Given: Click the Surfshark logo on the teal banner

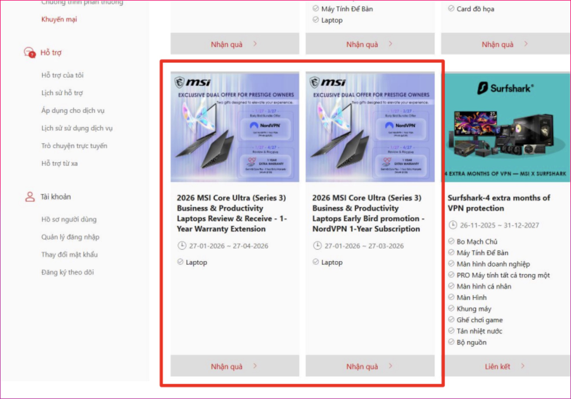Looking at the screenshot, I should point(505,88).
